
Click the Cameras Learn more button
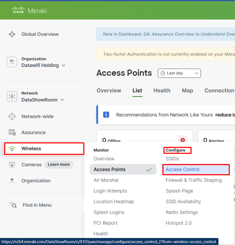coord(59,164)
